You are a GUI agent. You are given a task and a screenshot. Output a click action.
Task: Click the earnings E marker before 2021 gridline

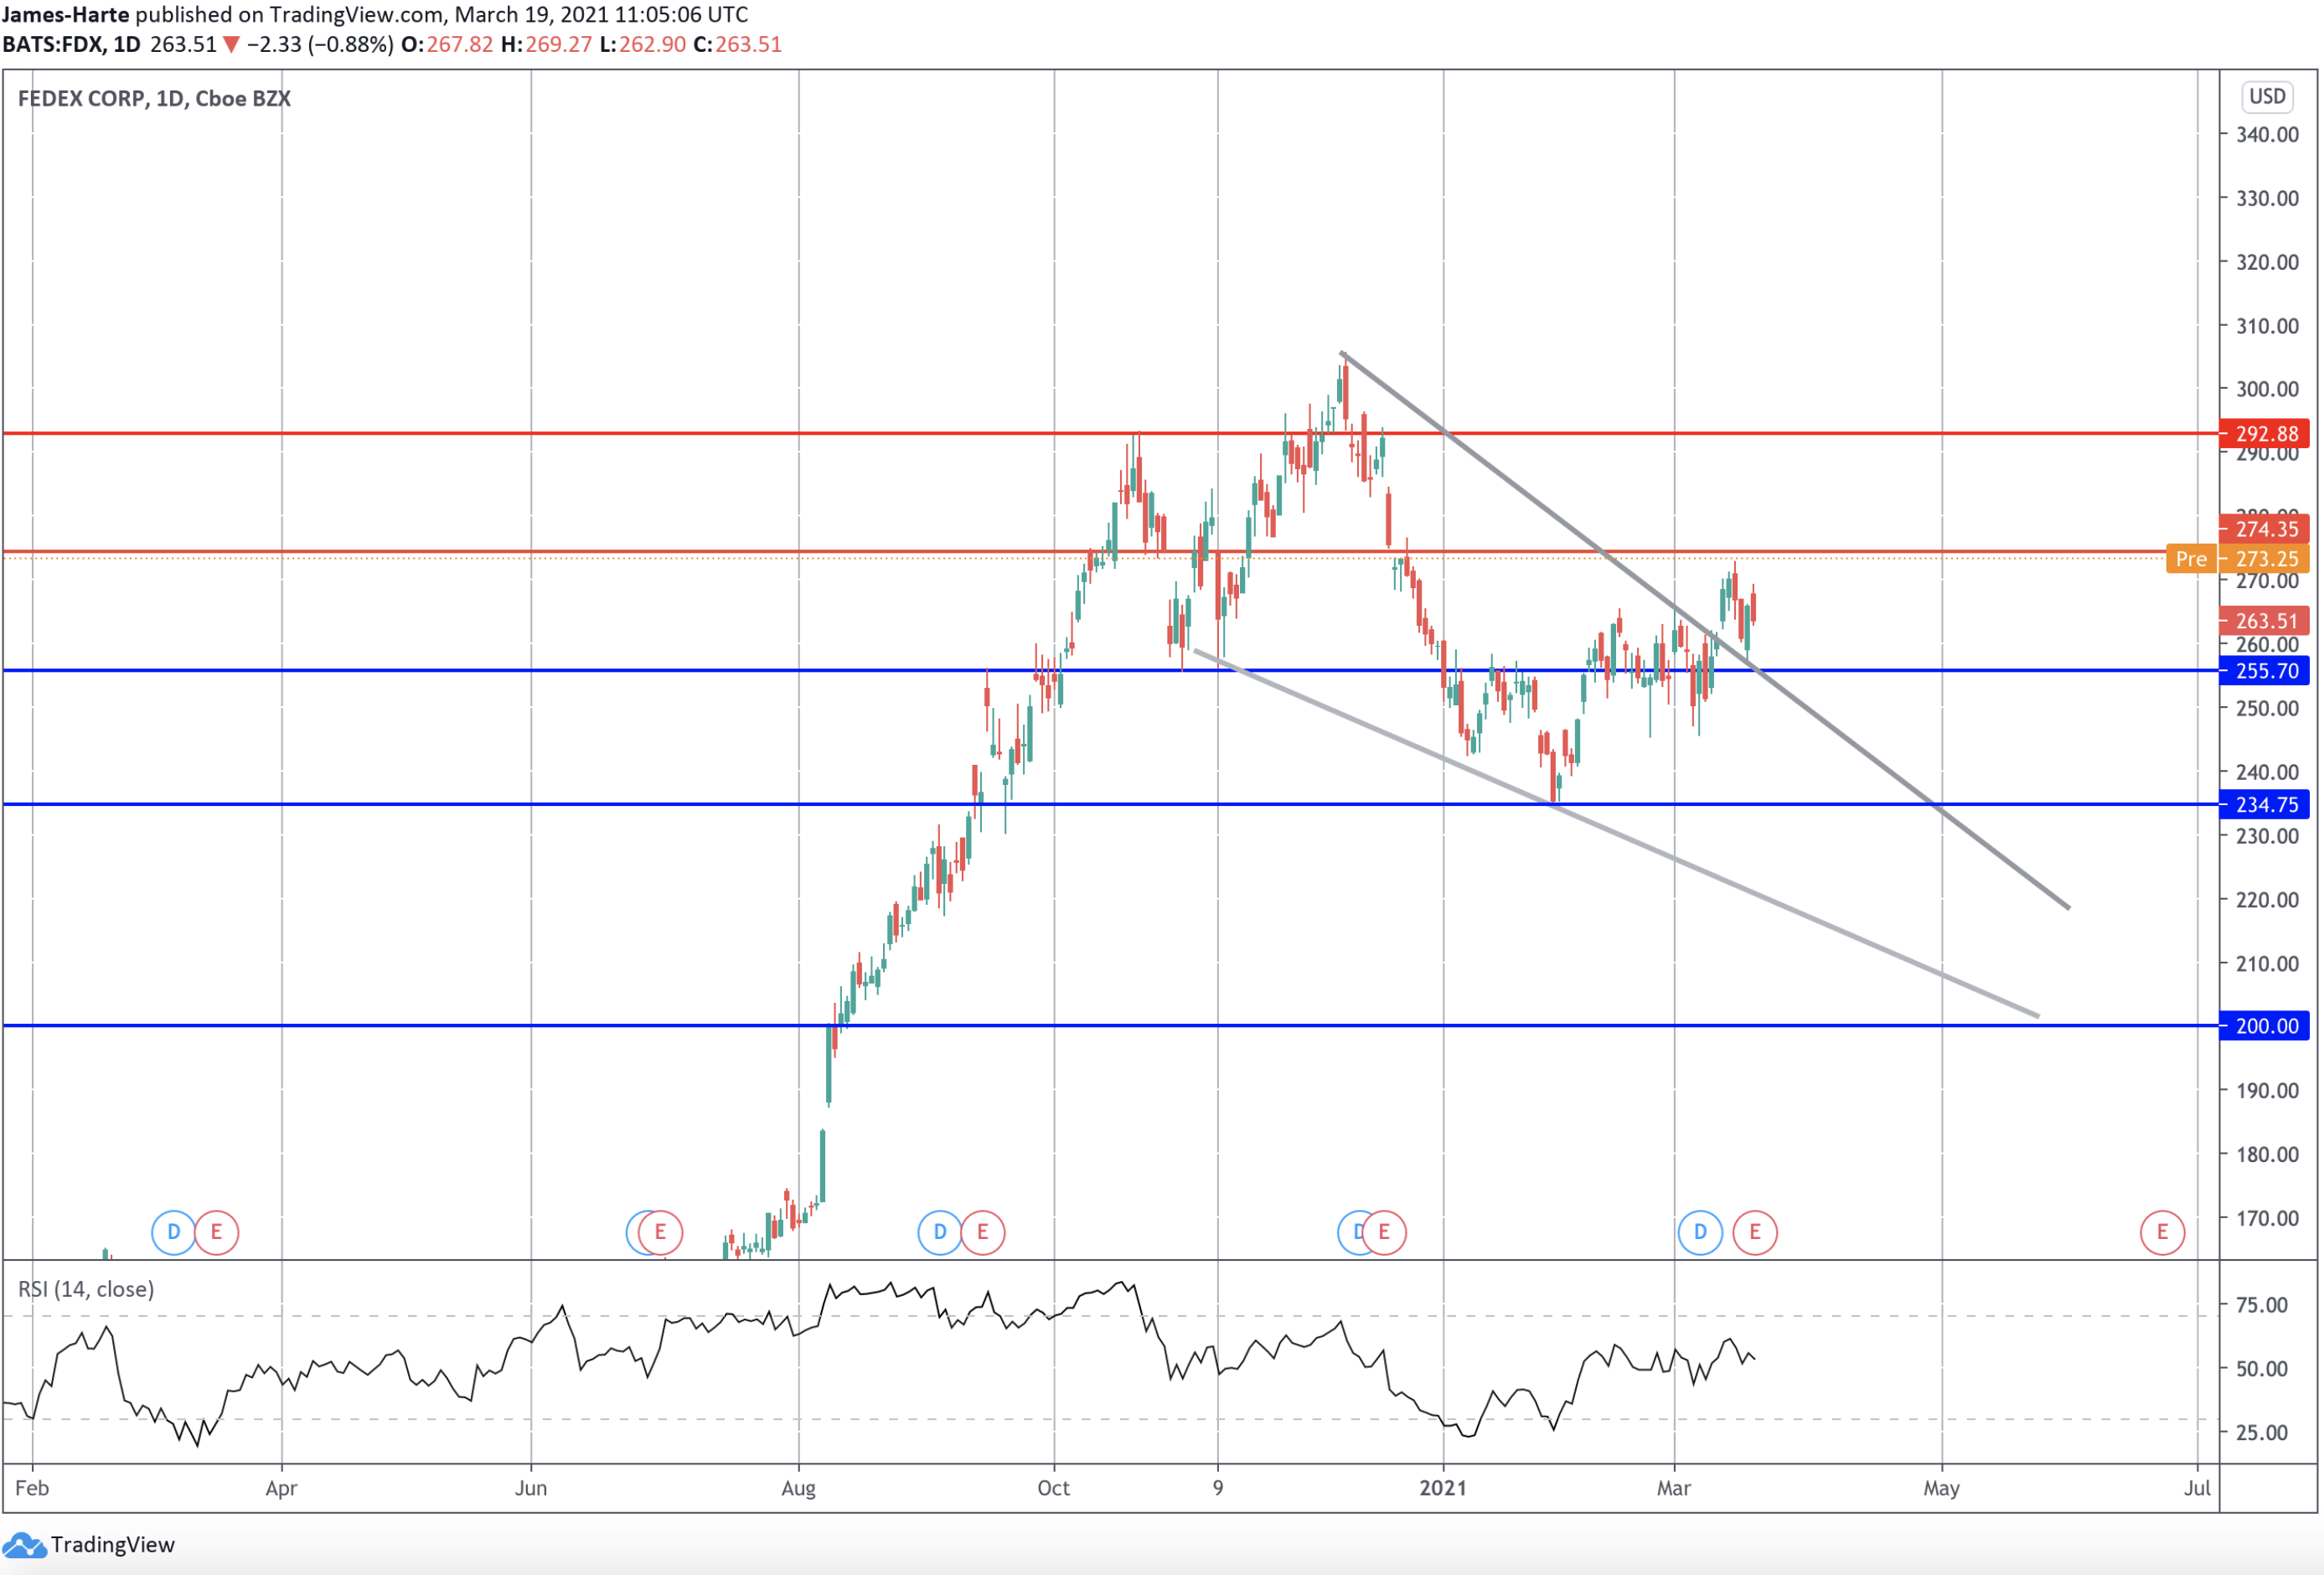click(1384, 1232)
